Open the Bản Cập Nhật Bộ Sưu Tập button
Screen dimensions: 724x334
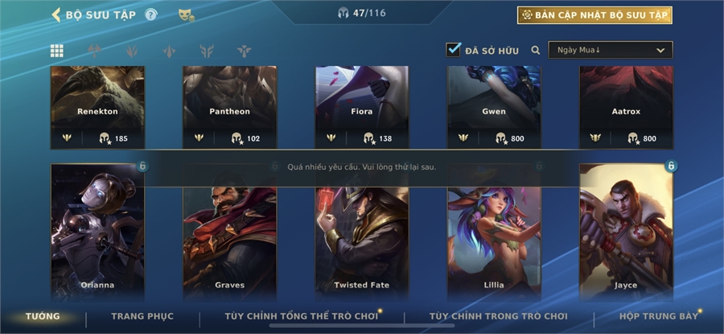click(594, 15)
